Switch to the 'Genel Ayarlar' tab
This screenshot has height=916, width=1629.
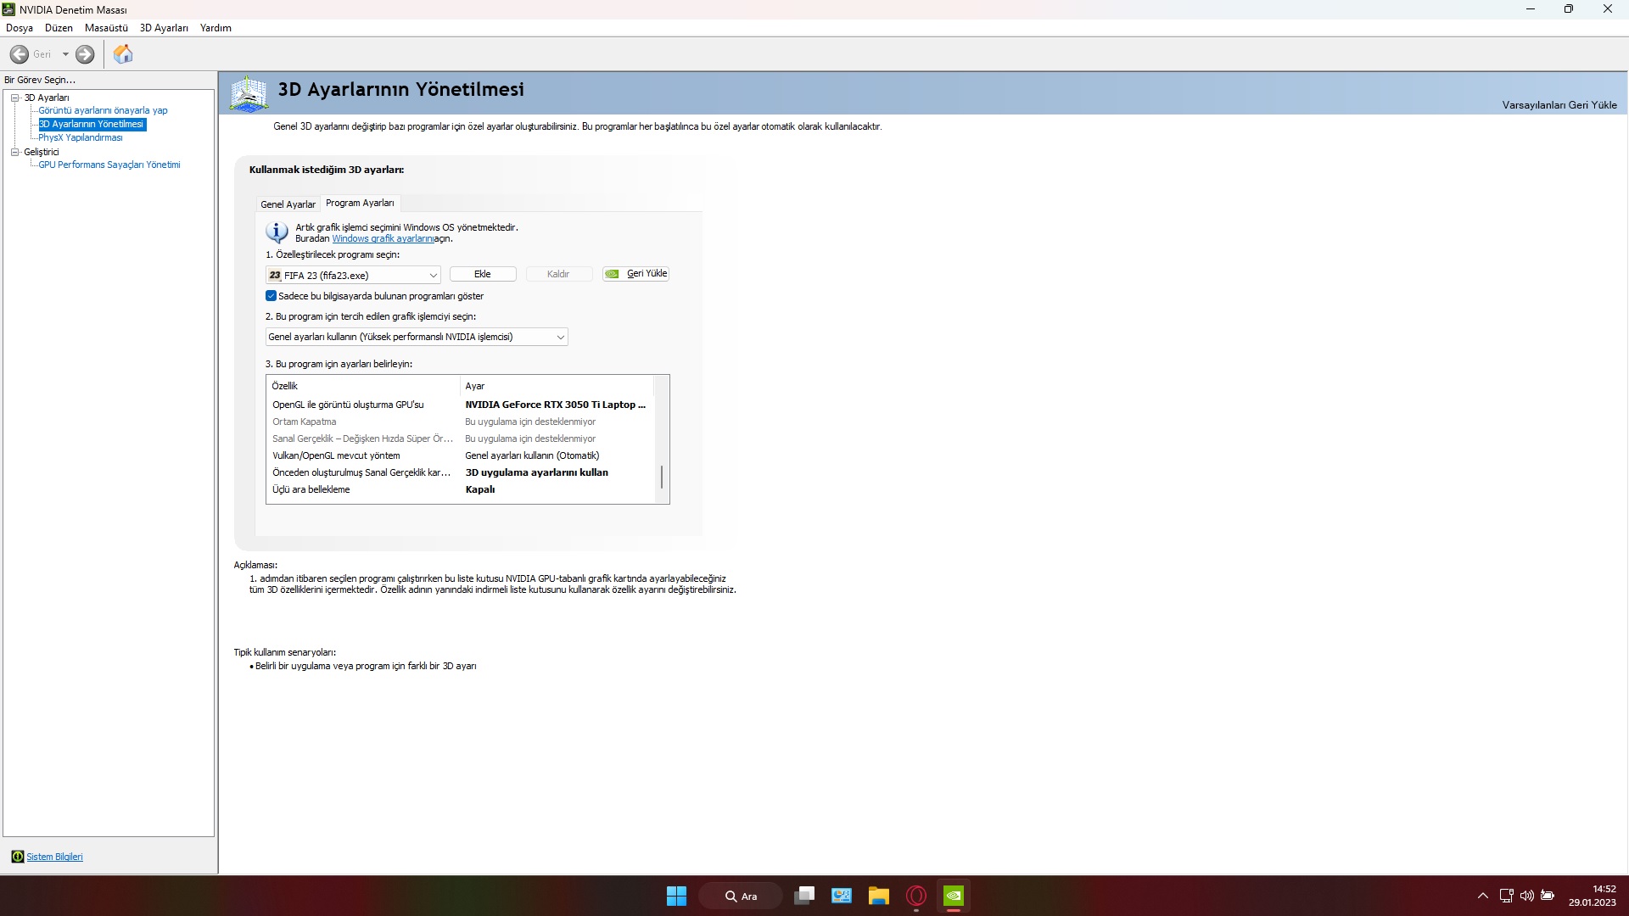coord(288,204)
